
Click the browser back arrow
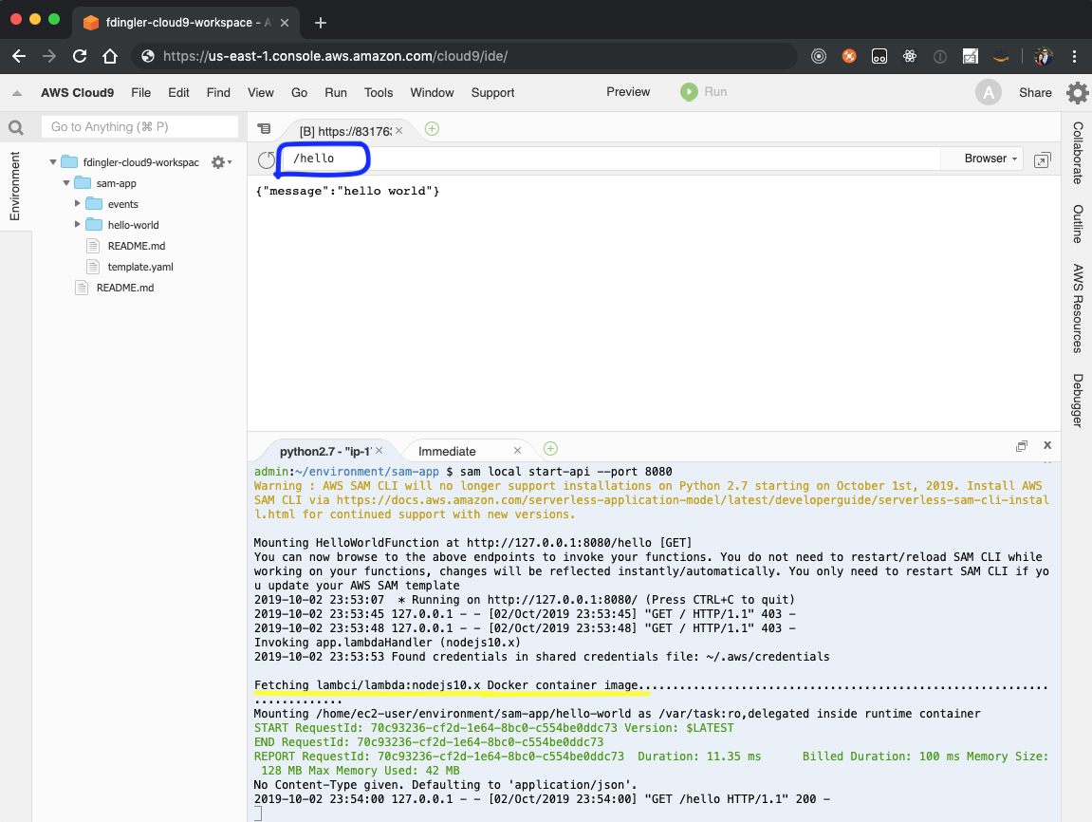[19, 56]
